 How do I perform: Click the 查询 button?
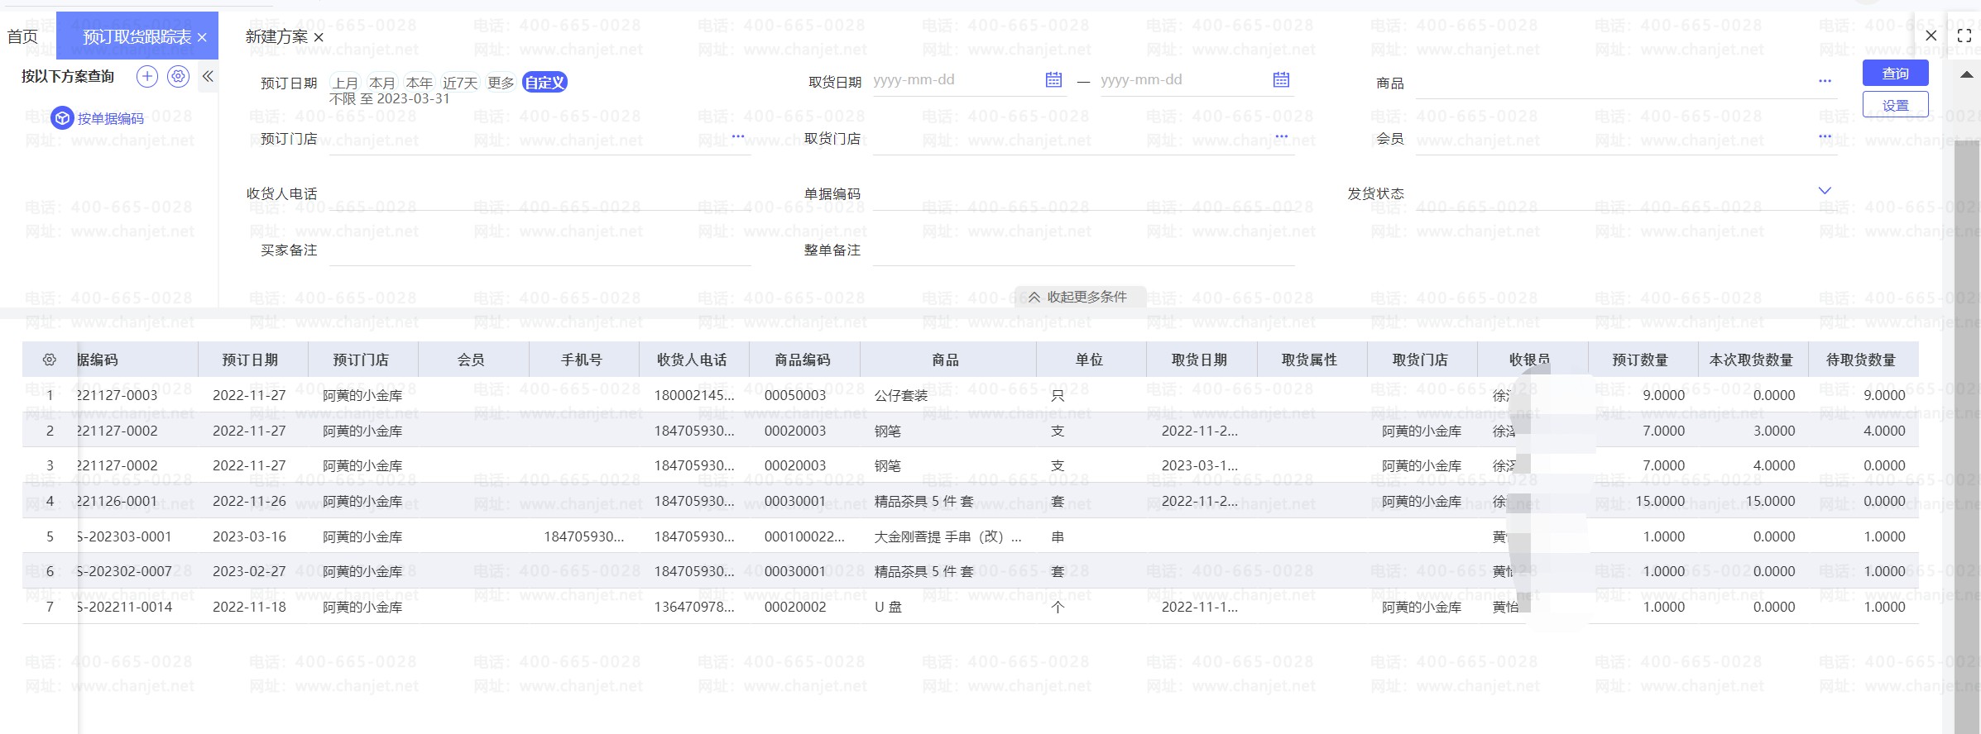[1896, 74]
